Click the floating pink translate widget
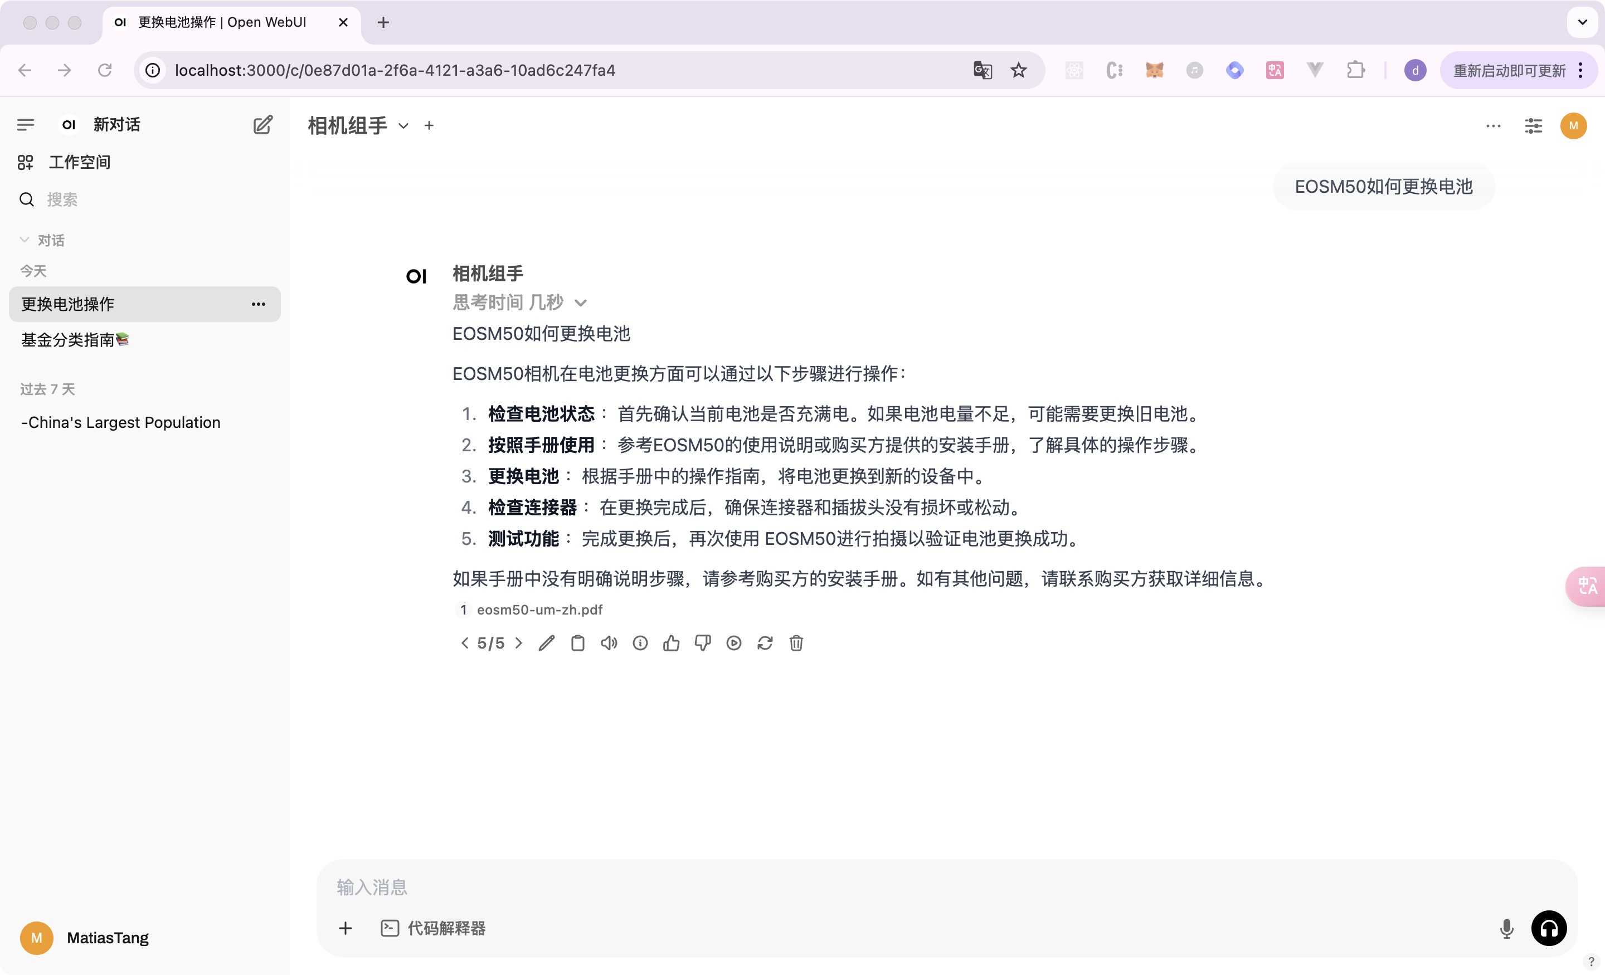 pos(1586,586)
